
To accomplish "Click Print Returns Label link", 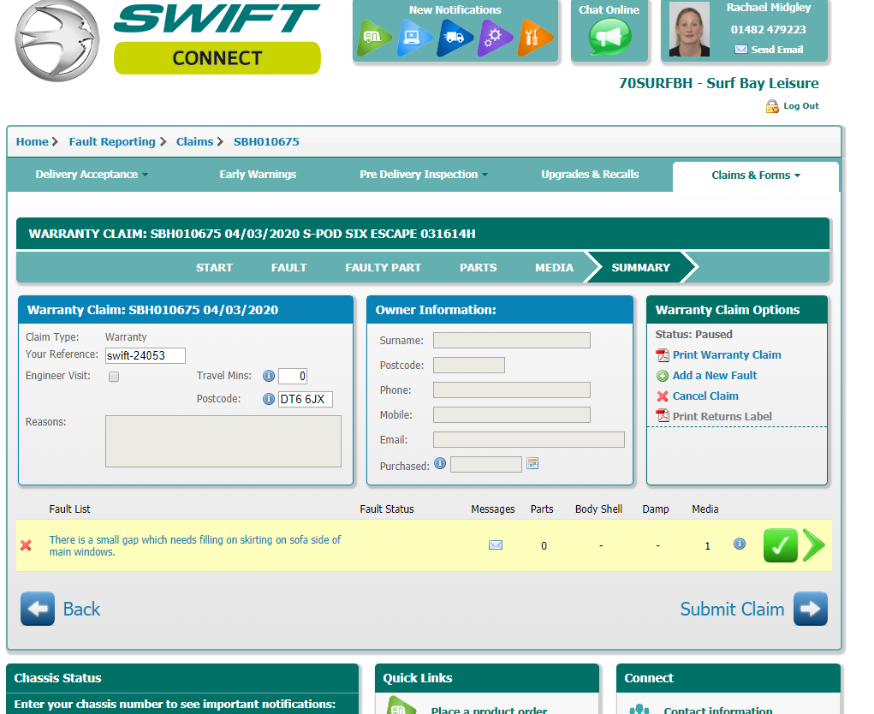I will click(722, 417).
